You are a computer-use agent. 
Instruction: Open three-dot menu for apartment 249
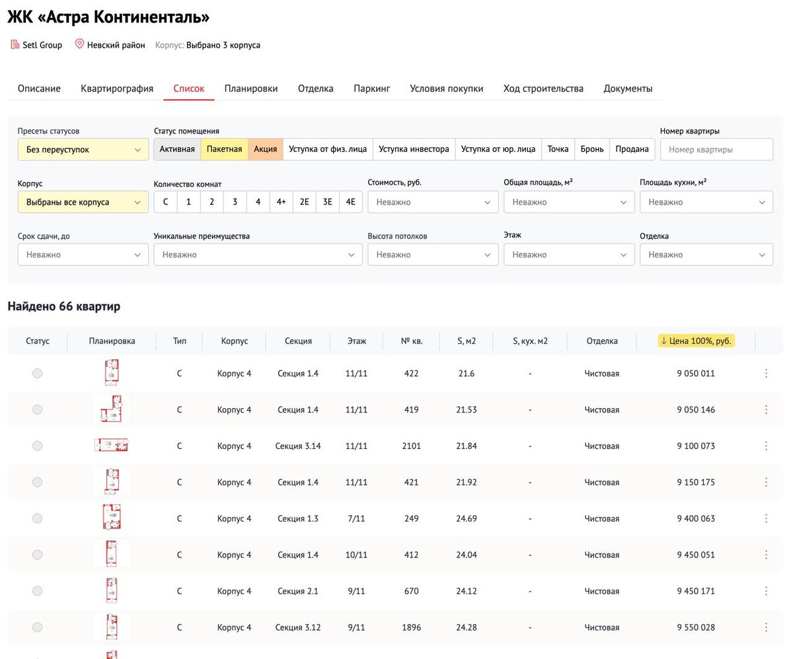(766, 518)
